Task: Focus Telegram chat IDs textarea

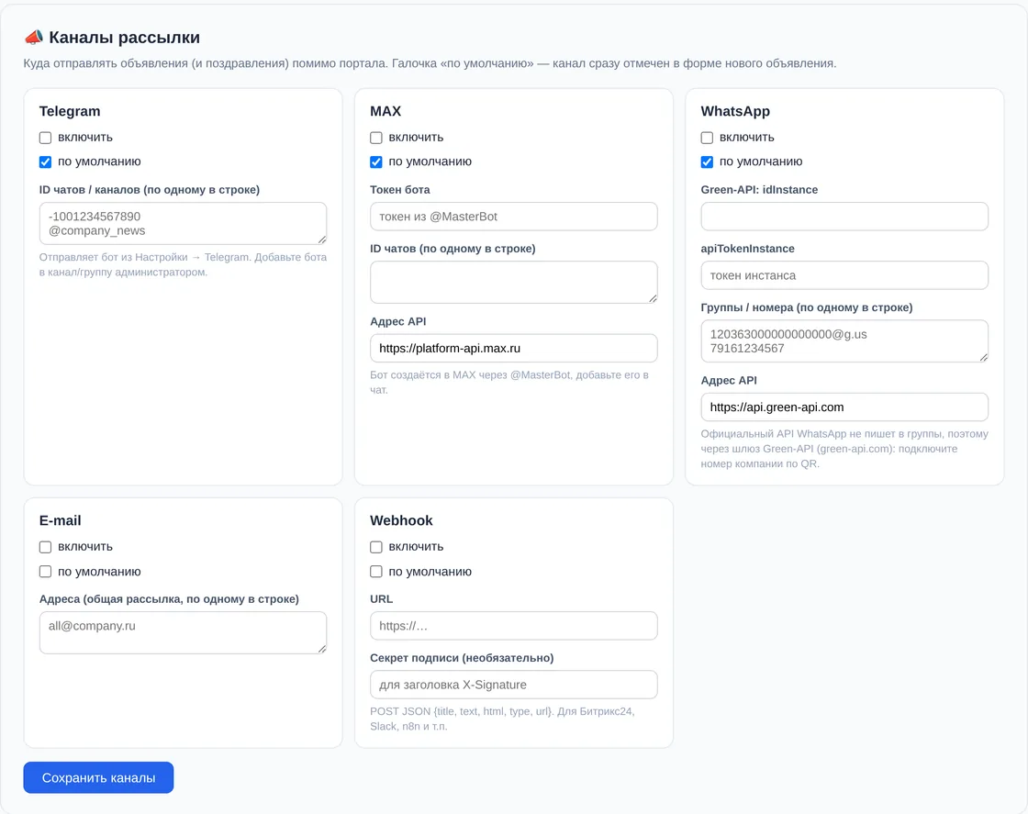Action: pos(183,224)
